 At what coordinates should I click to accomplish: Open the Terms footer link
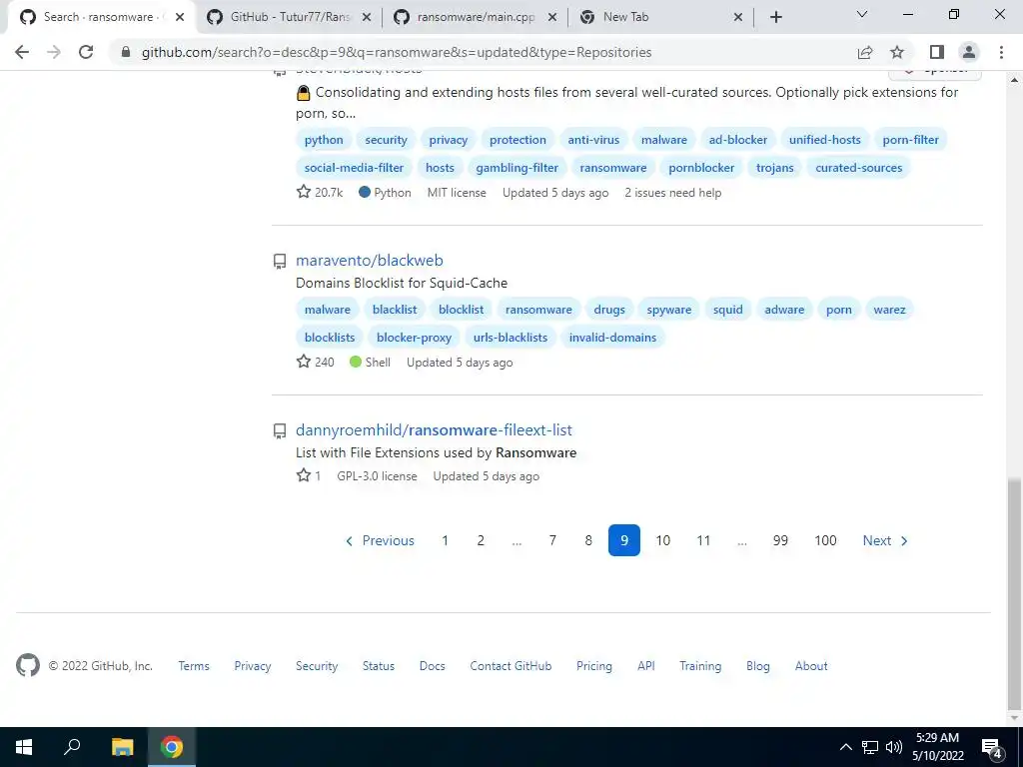coord(194,666)
